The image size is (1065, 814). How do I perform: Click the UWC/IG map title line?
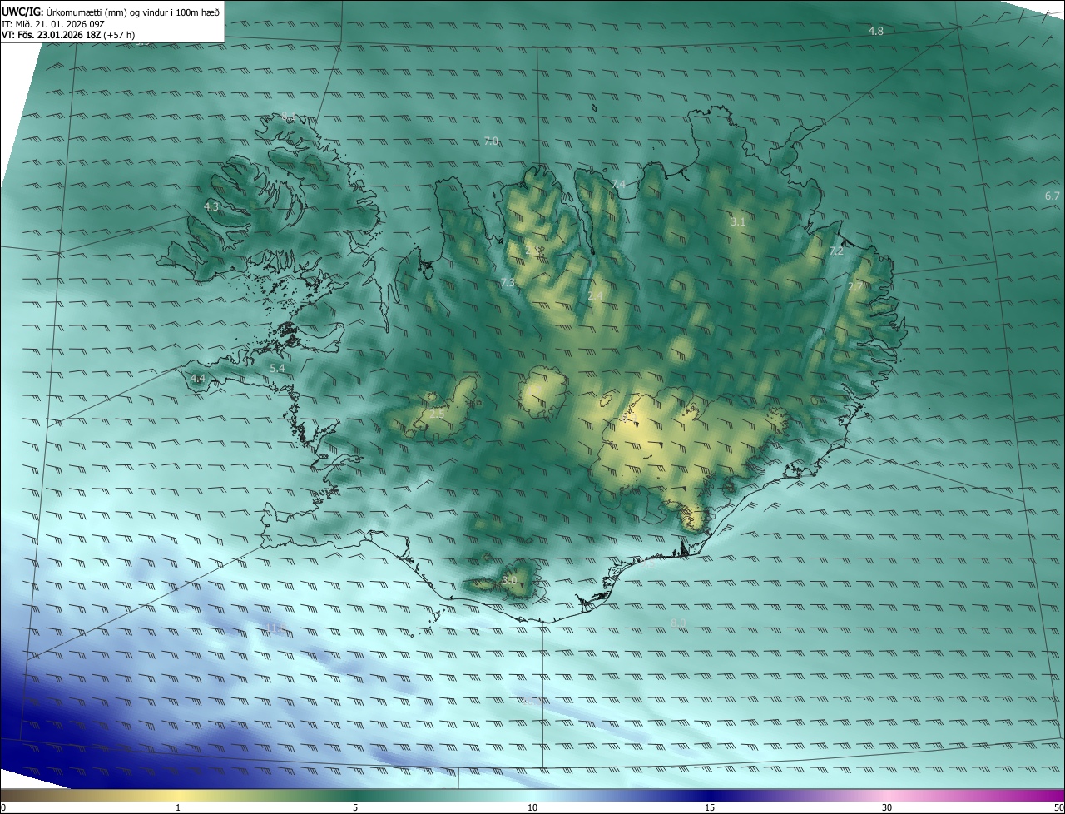tap(111, 12)
